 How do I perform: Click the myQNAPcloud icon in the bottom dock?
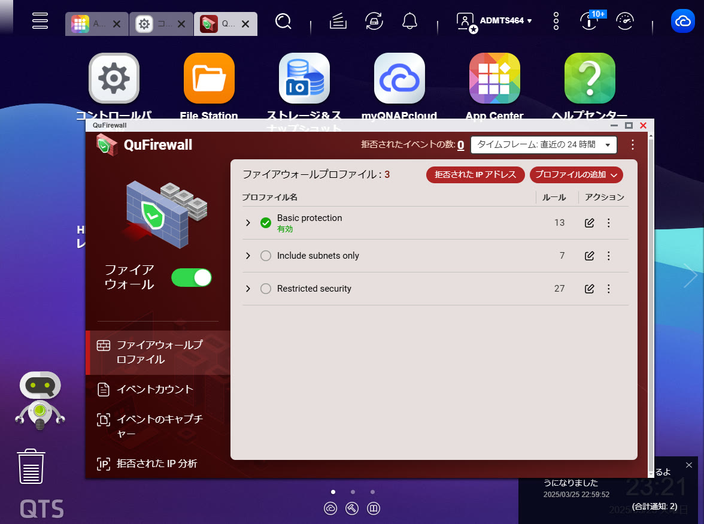click(330, 508)
